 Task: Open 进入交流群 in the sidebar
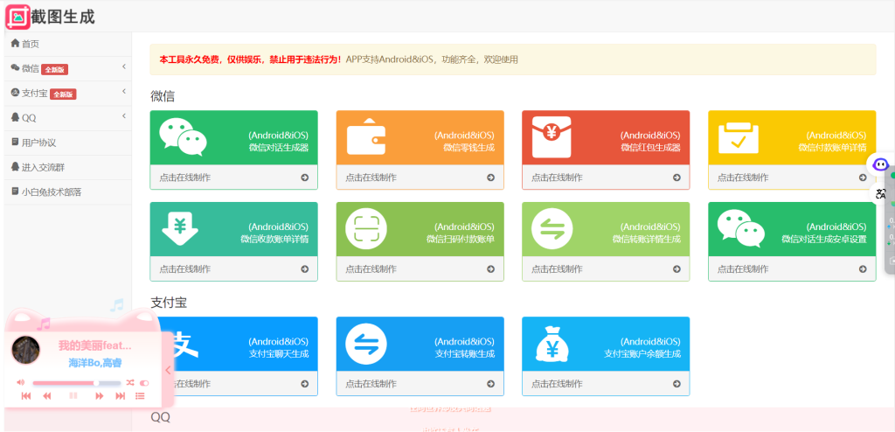pos(68,167)
